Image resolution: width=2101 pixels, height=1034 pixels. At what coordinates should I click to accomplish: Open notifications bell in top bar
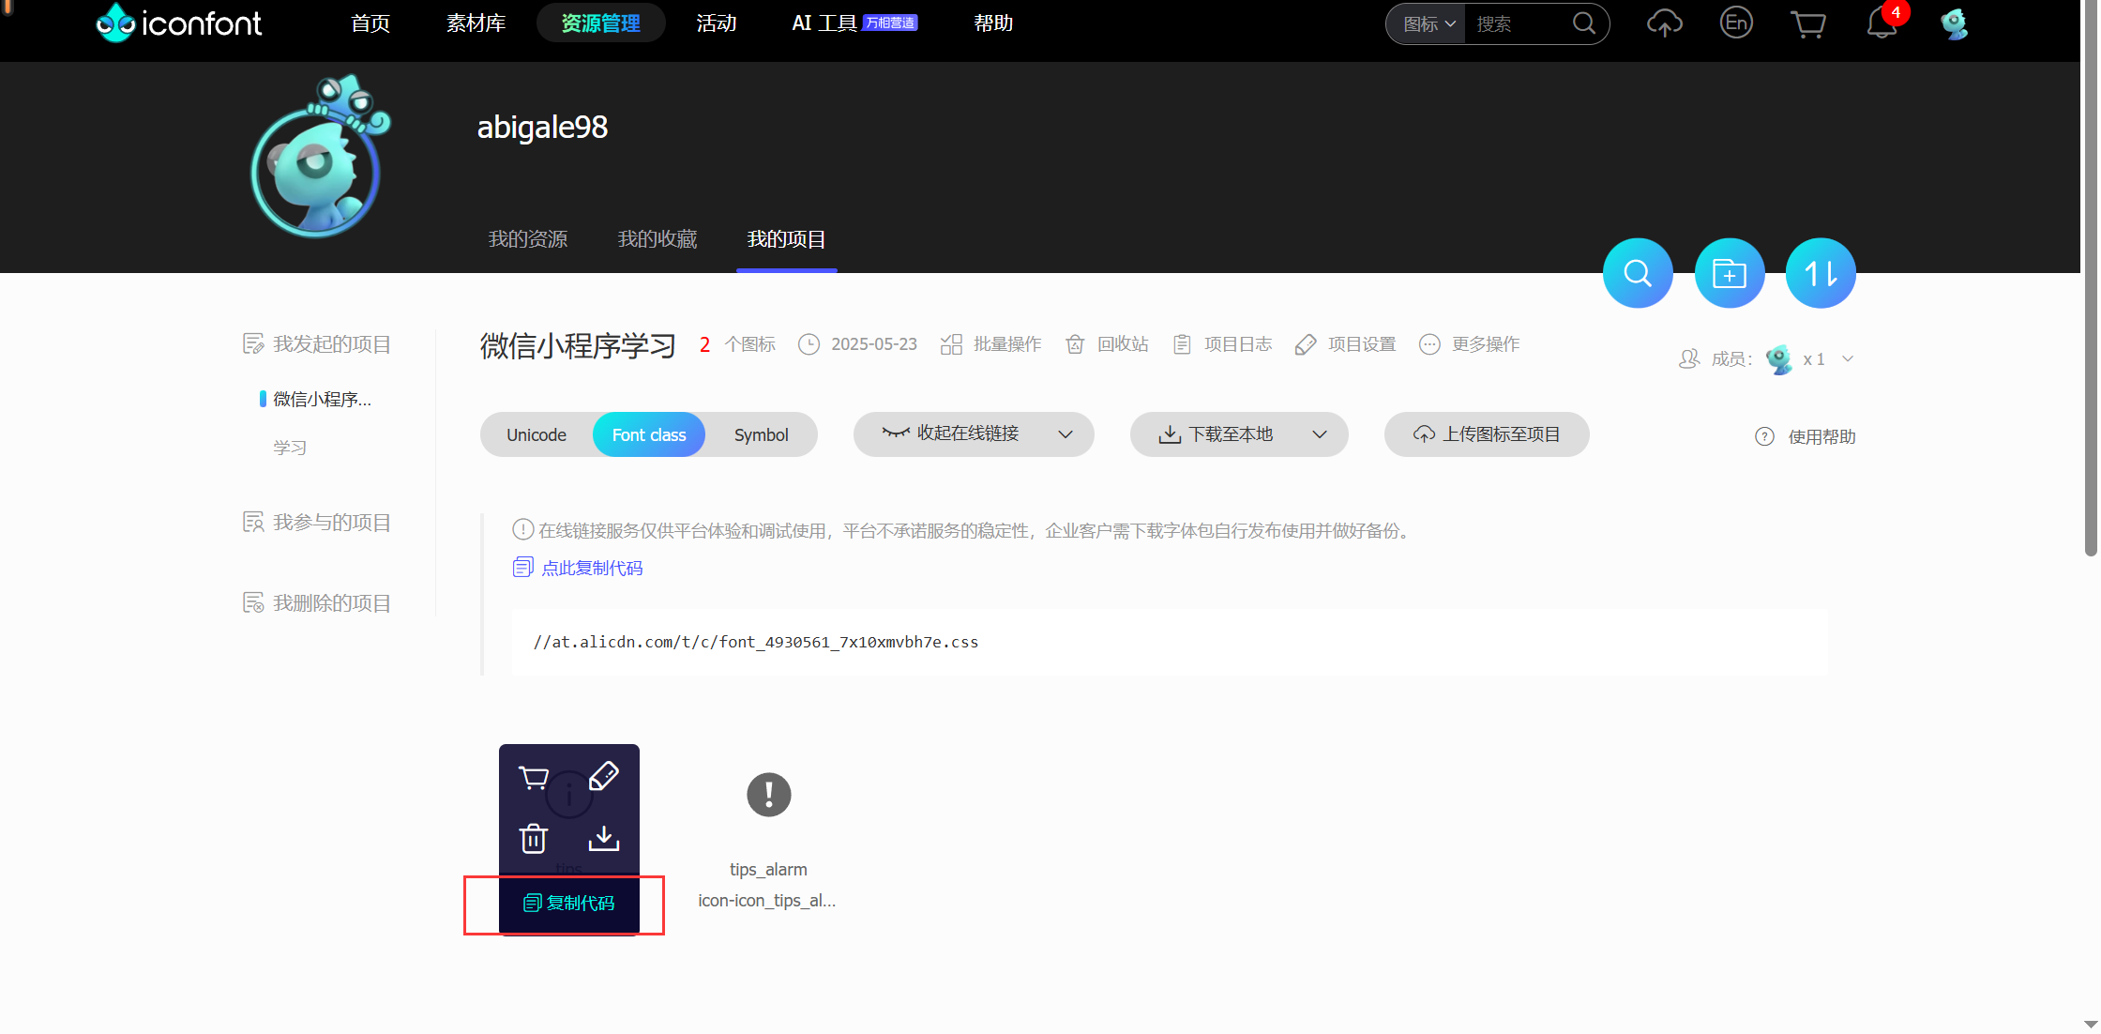1882,23
